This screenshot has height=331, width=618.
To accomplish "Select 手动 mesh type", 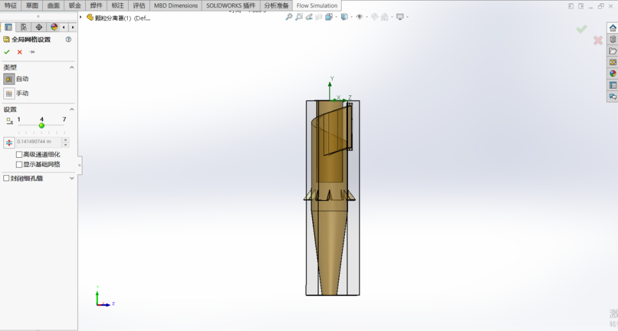I will click(x=9, y=94).
